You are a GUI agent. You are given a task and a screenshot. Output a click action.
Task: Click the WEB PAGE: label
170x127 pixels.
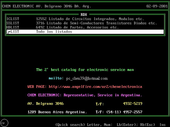pos(37,87)
